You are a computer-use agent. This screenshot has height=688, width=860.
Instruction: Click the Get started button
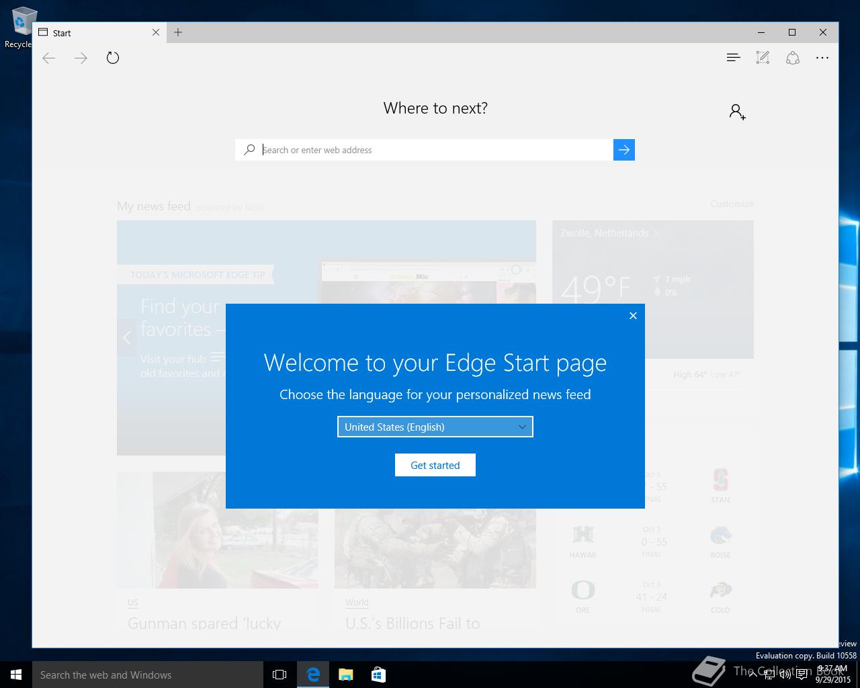pos(435,465)
